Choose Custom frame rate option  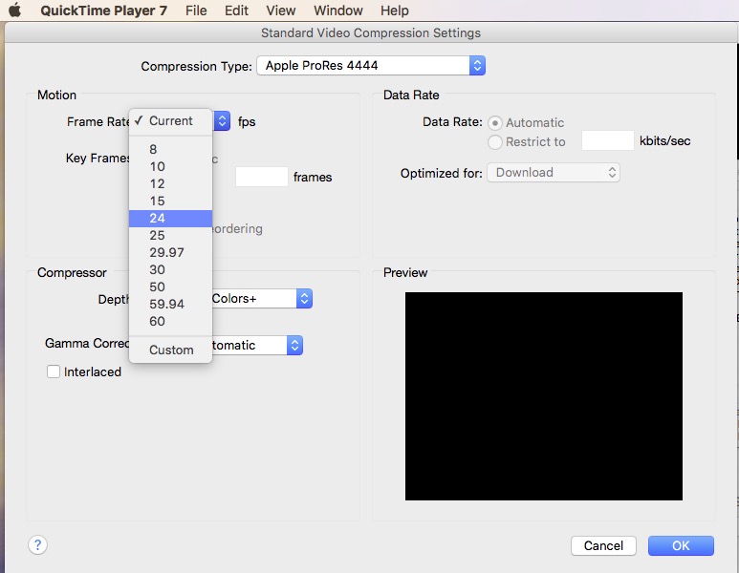170,350
